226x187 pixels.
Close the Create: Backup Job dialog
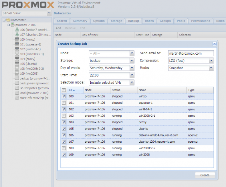pos(214,44)
